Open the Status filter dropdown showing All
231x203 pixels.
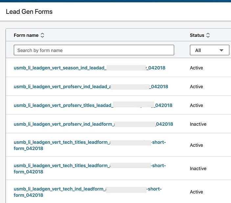pyautogui.click(x=209, y=50)
